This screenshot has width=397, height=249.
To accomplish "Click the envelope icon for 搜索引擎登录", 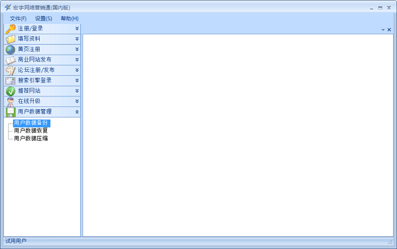I will tap(11, 81).
